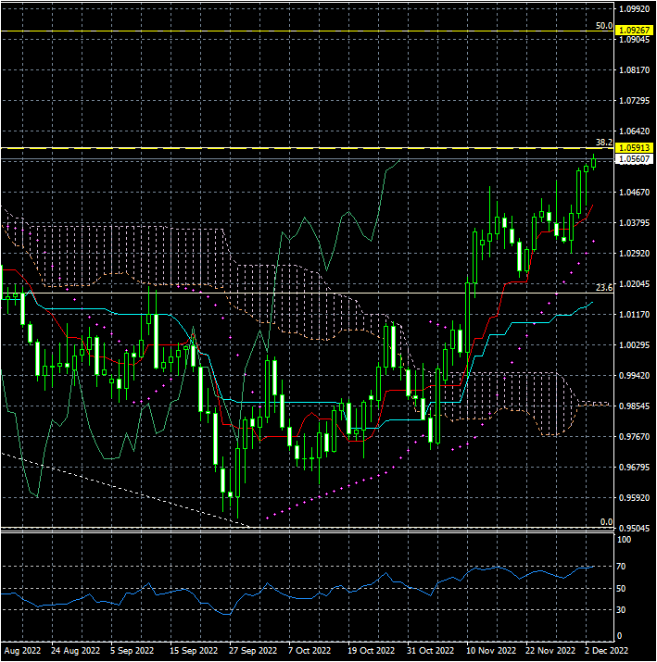
Task: Click the 1.09920 price scale value
Action: pyautogui.click(x=634, y=9)
